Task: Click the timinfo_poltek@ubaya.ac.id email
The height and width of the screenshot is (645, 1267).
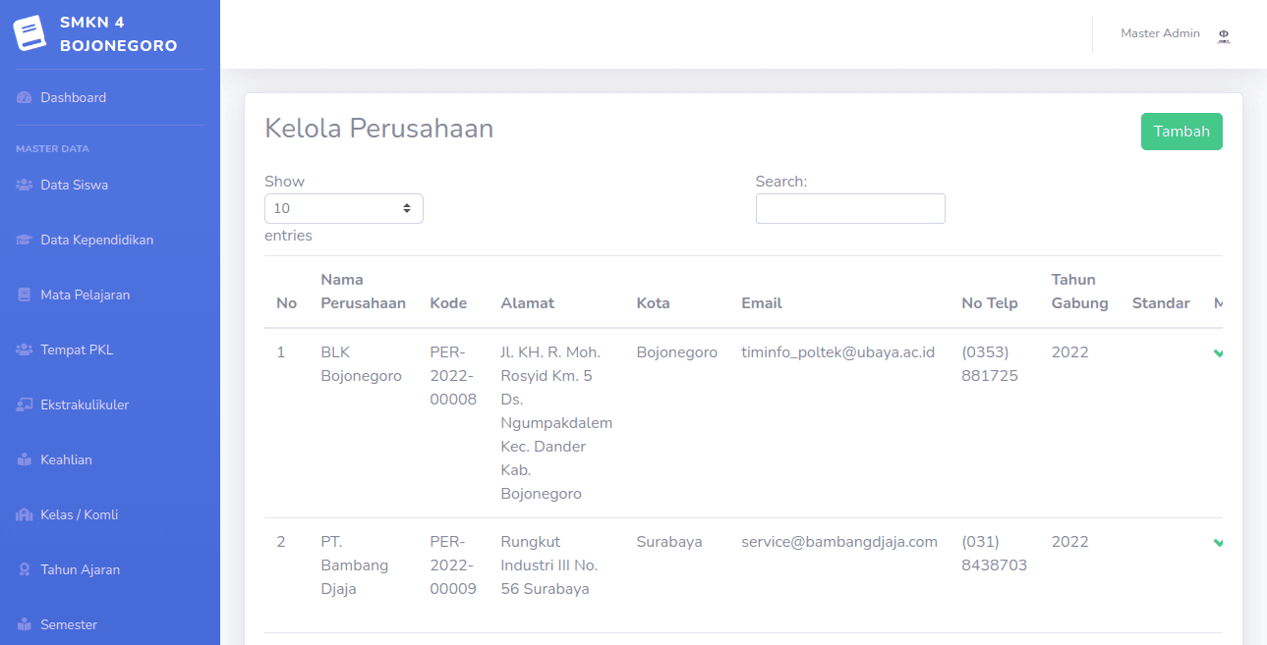Action: click(837, 352)
